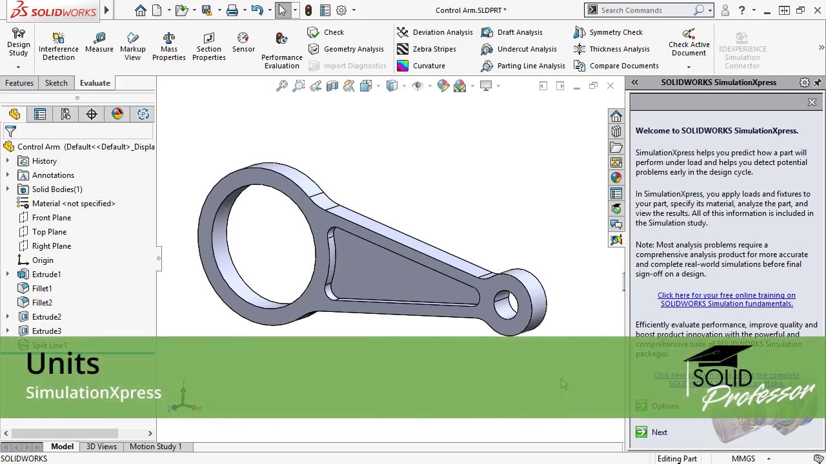
Task: Select Material <not specified> item
Action: click(x=66, y=204)
